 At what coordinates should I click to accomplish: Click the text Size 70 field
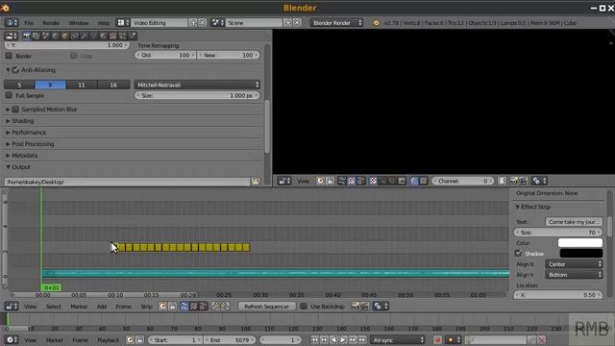tap(557, 233)
